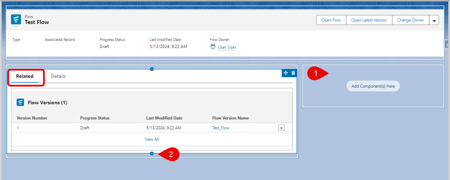Image resolution: width=450 pixels, height=180 pixels.
Task: Switch to the Details tab
Action: pos(58,76)
